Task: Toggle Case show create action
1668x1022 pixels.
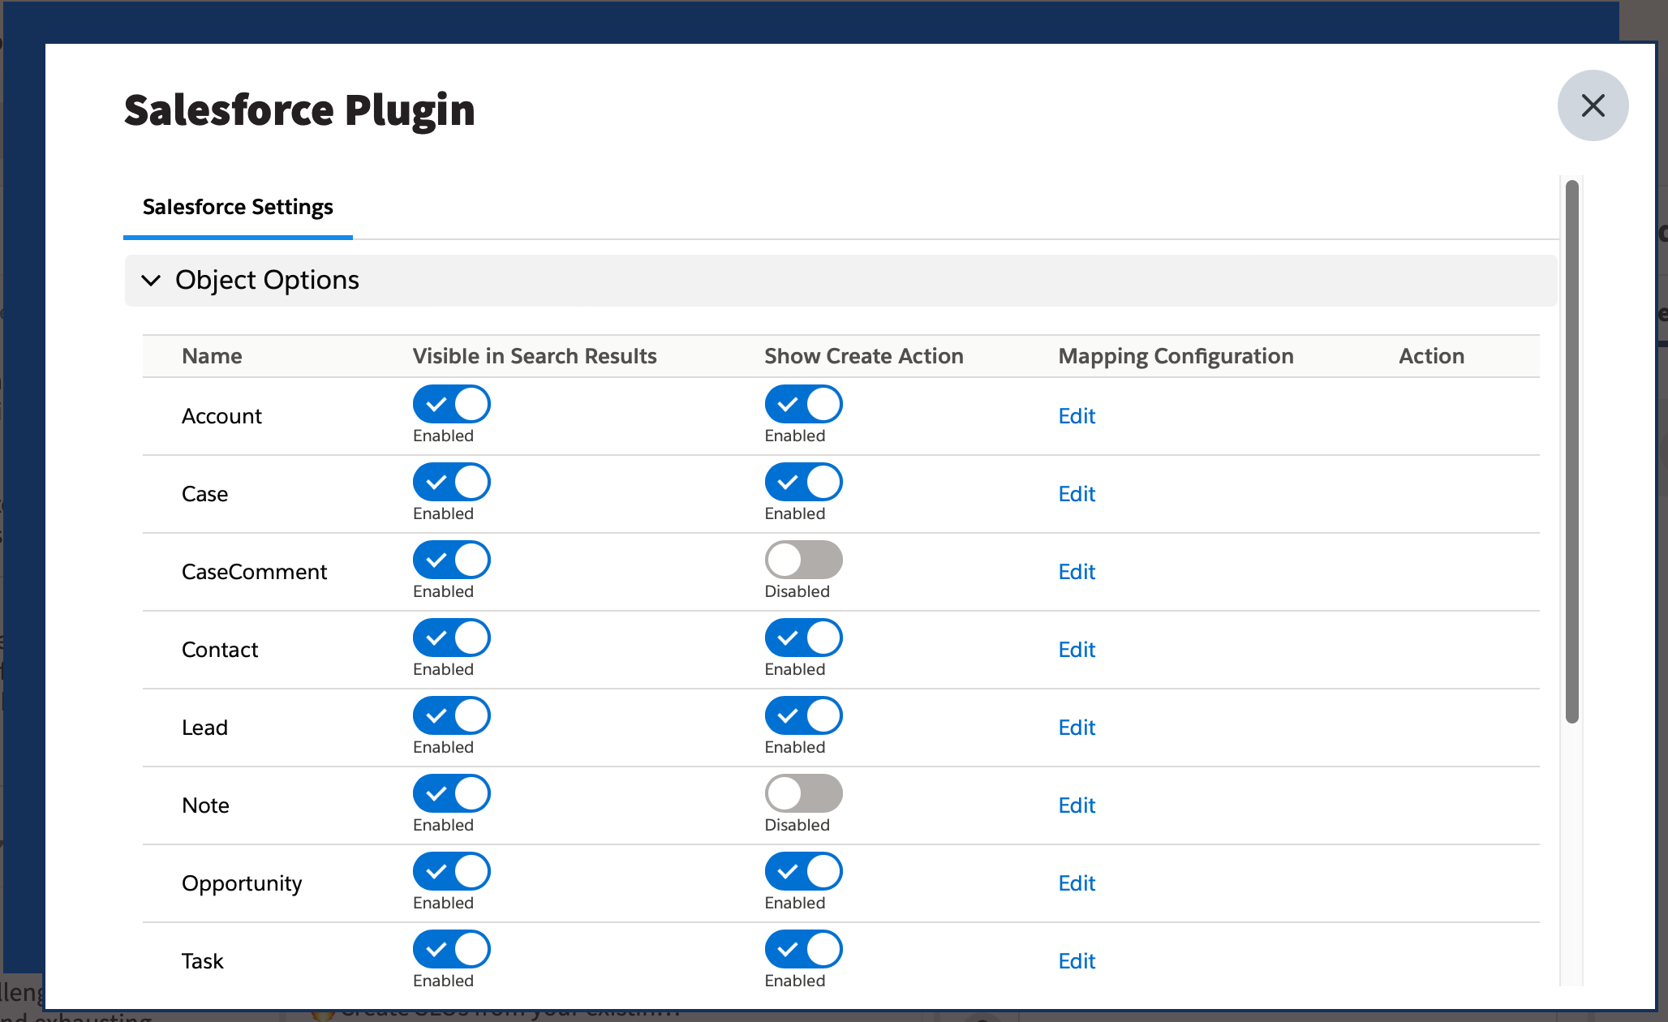Action: pos(803,482)
